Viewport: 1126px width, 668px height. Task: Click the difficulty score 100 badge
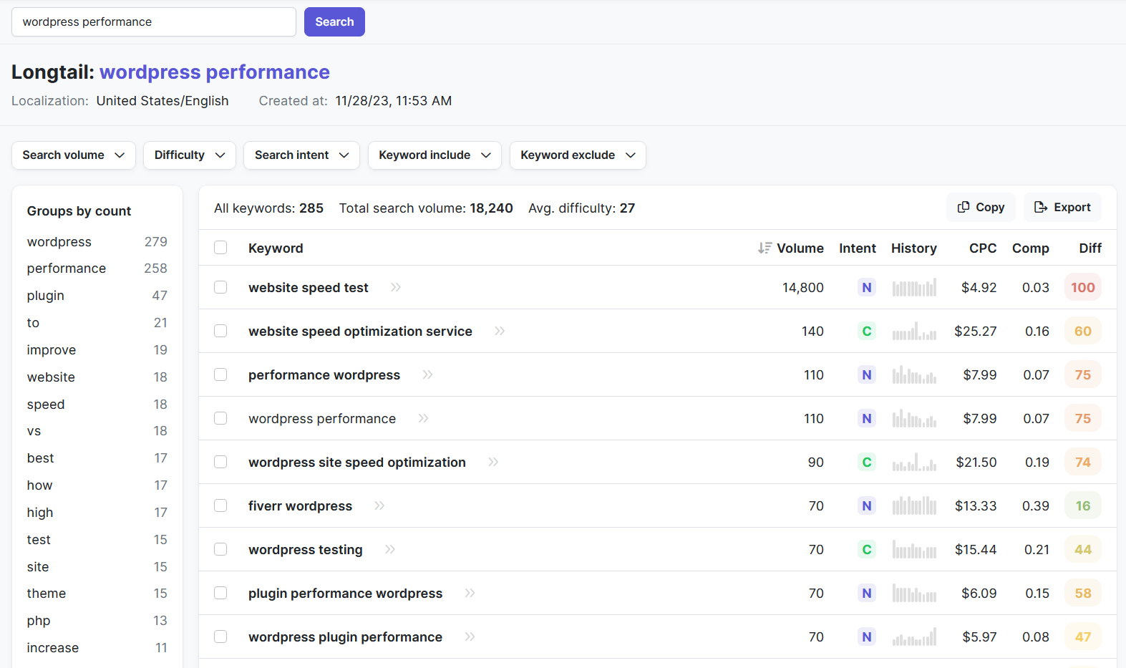click(1082, 287)
